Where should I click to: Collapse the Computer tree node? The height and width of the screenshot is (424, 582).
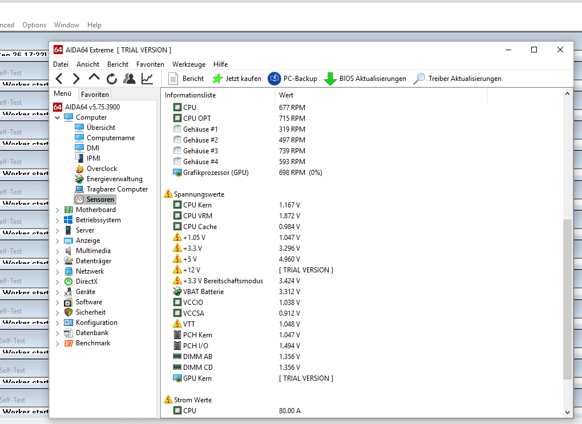coord(58,117)
